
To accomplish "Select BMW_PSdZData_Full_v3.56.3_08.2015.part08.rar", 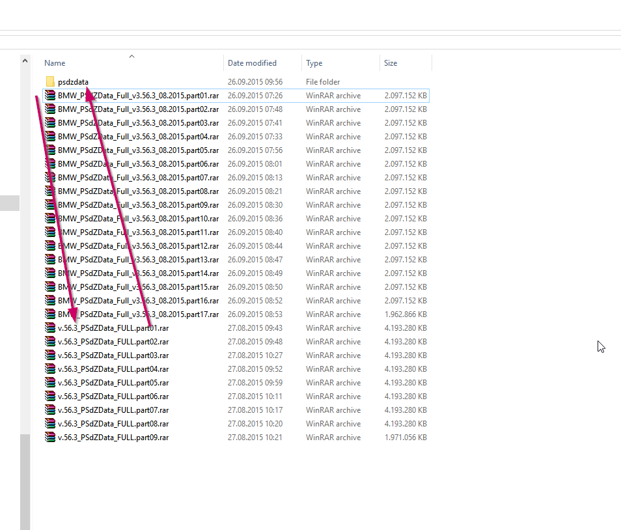I will click(x=138, y=191).
